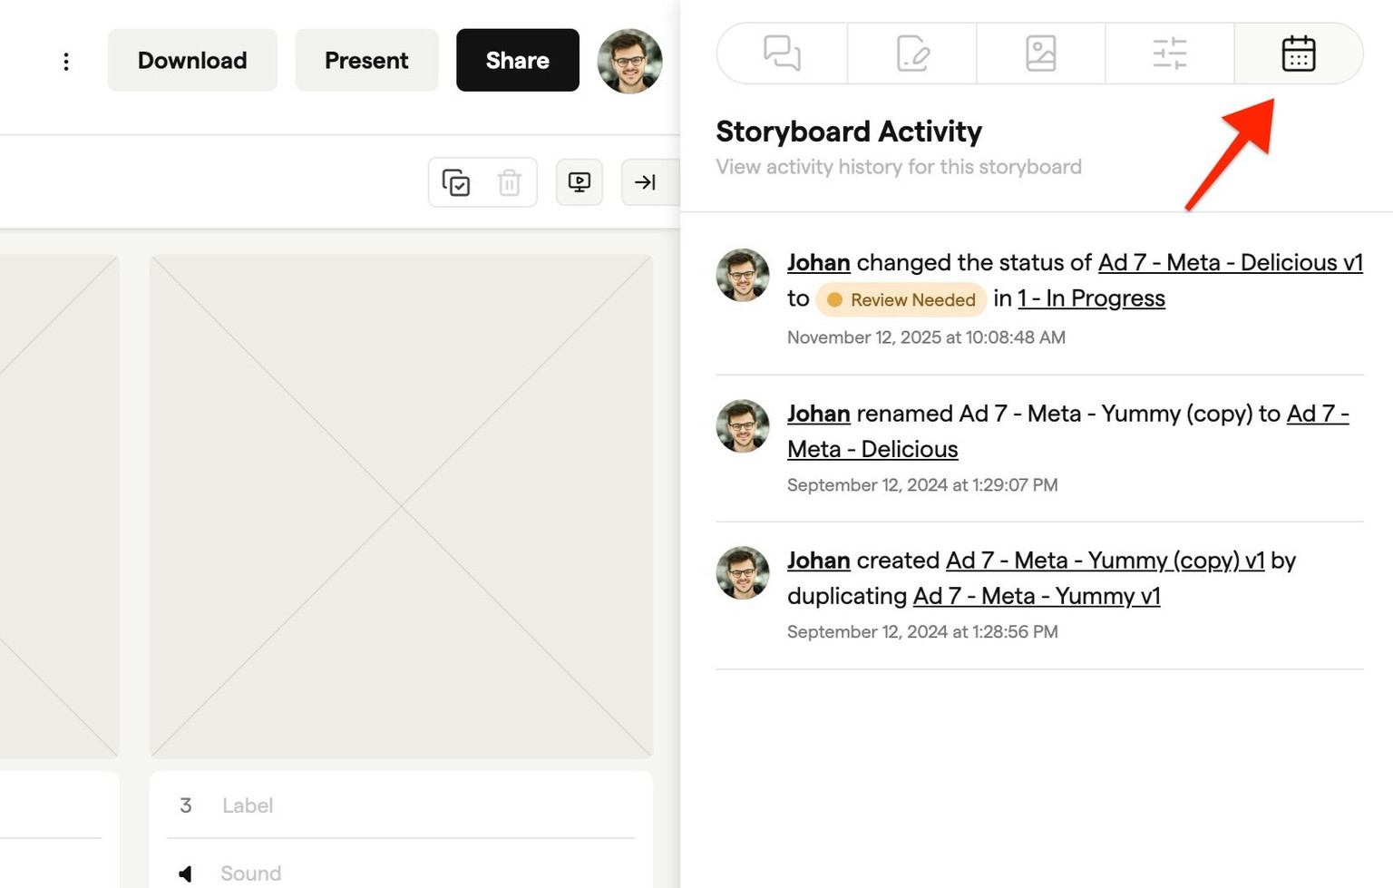
Task: Open the user profile avatar menu
Action: (629, 61)
